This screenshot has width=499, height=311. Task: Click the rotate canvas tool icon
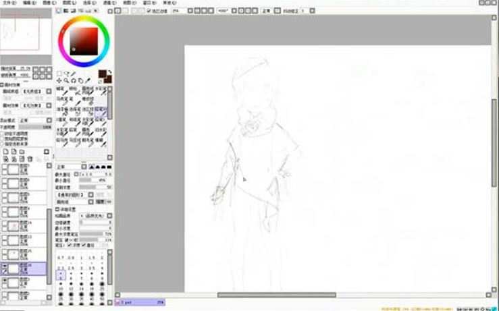click(74, 80)
